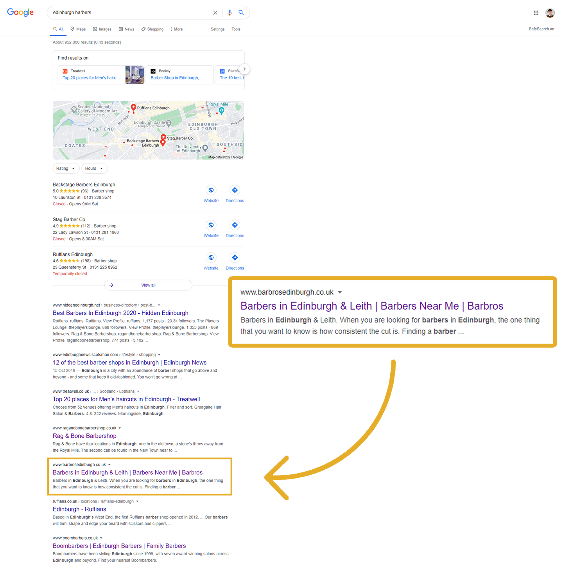Open Backstage Barbers Edinburgh listing title
Viewport: 563px width, 569px height.
click(84, 185)
